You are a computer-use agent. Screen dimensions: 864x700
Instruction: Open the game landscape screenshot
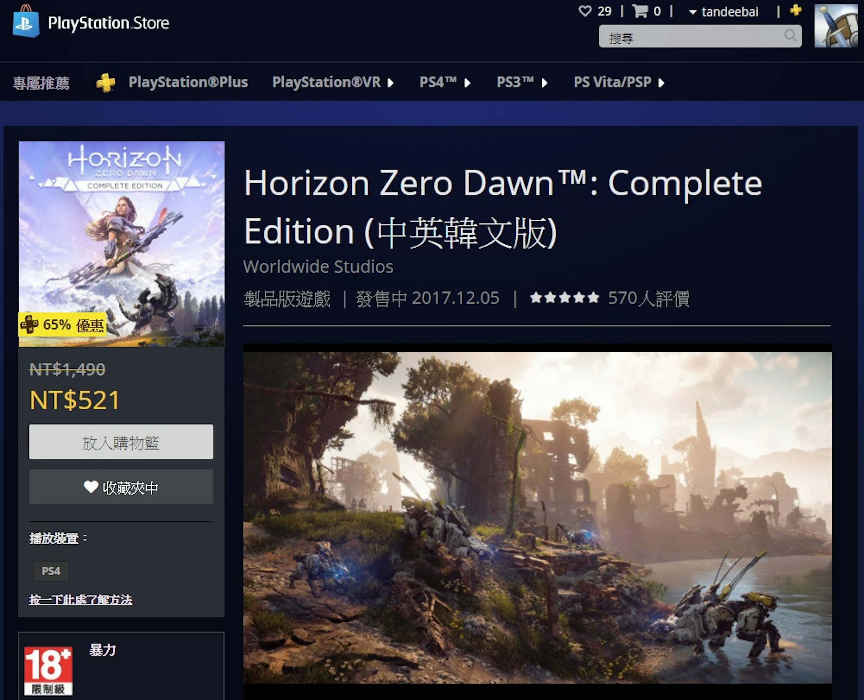[537, 518]
